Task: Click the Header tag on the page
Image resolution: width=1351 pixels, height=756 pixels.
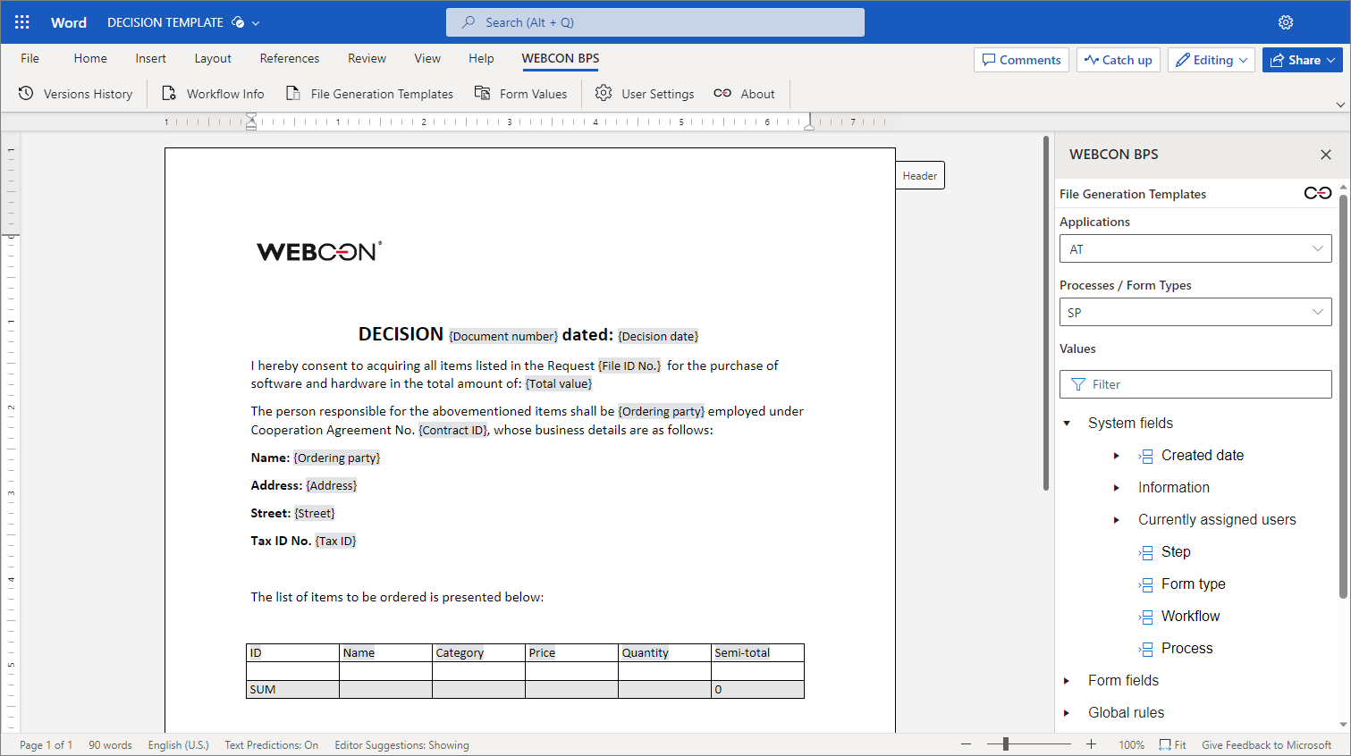Action: tap(920, 176)
